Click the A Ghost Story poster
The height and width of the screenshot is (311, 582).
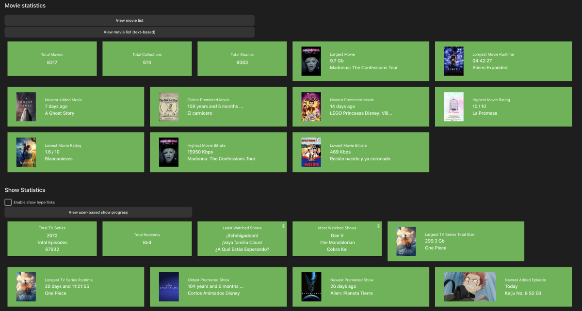[x=26, y=107]
